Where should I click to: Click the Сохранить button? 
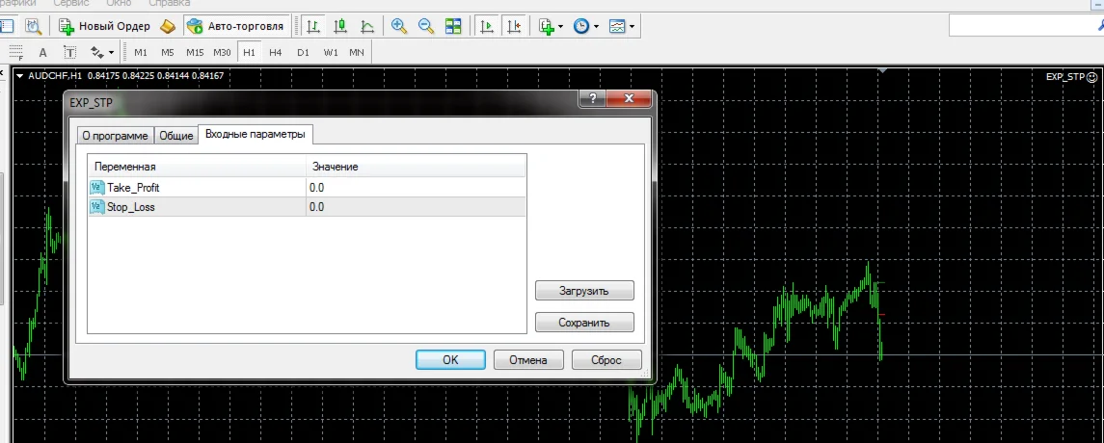584,323
